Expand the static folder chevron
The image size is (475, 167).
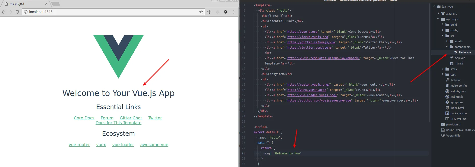(x=442, y=69)
